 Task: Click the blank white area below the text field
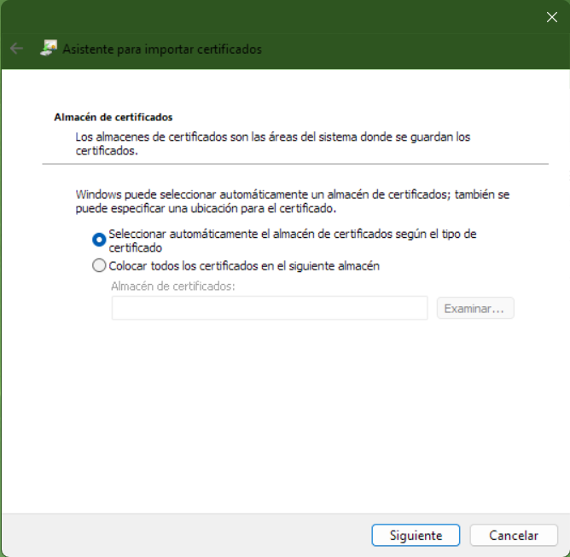click(x=282, y=409)
